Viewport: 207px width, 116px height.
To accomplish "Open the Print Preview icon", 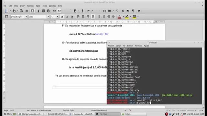I will pos(48,11).
